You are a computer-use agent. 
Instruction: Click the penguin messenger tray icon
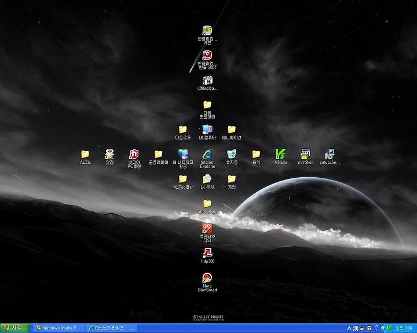363,328
